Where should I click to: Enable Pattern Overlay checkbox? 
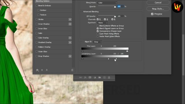click(37, 47)
